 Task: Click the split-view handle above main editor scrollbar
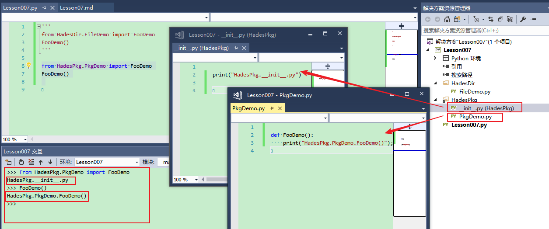point(401,26)
